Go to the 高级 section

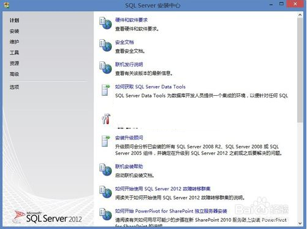coord(14,74)
